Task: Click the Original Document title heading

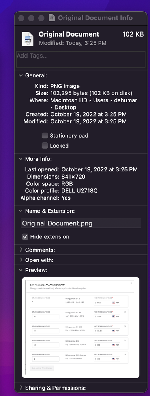Action: point(69,34)
